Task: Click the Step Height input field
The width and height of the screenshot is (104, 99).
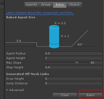Action: click(x=74, y=67)
